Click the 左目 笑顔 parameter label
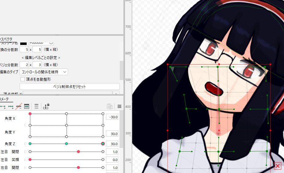Image resolution: width=284 pixels, height=173 pixels. tap(10, 160)
